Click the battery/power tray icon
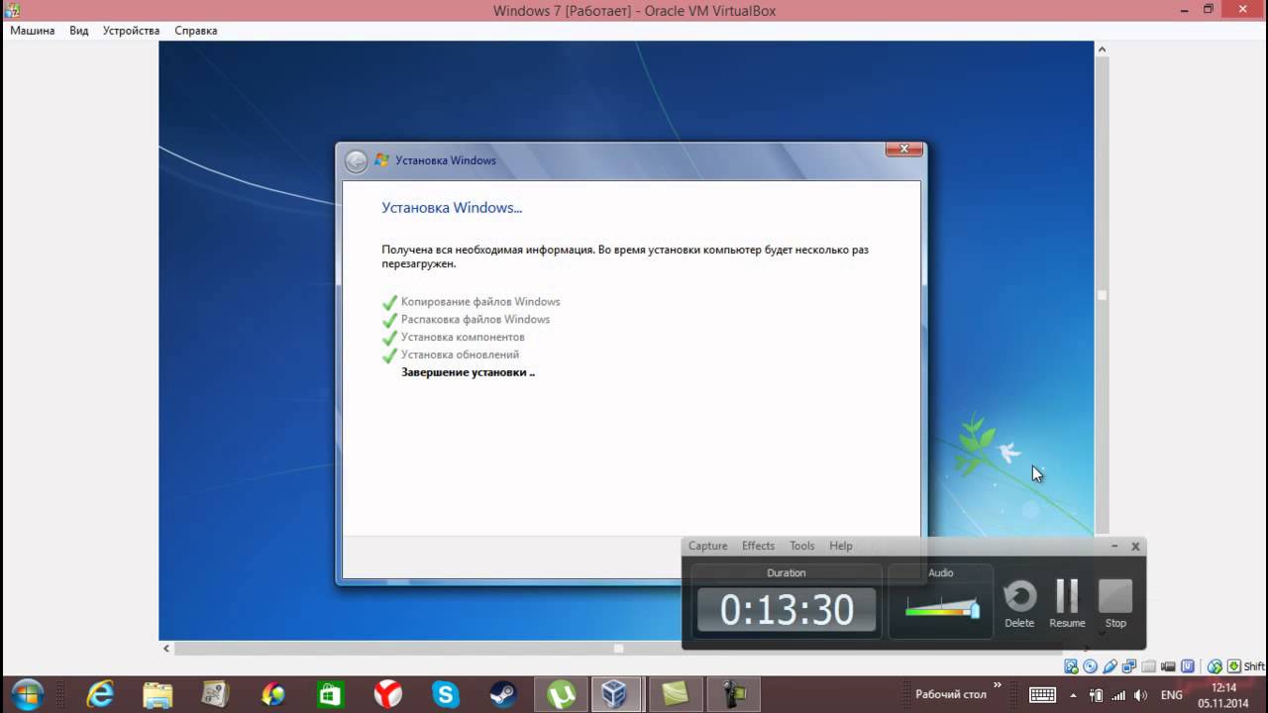This screenshot has width=1268, height=713. 1096,695
